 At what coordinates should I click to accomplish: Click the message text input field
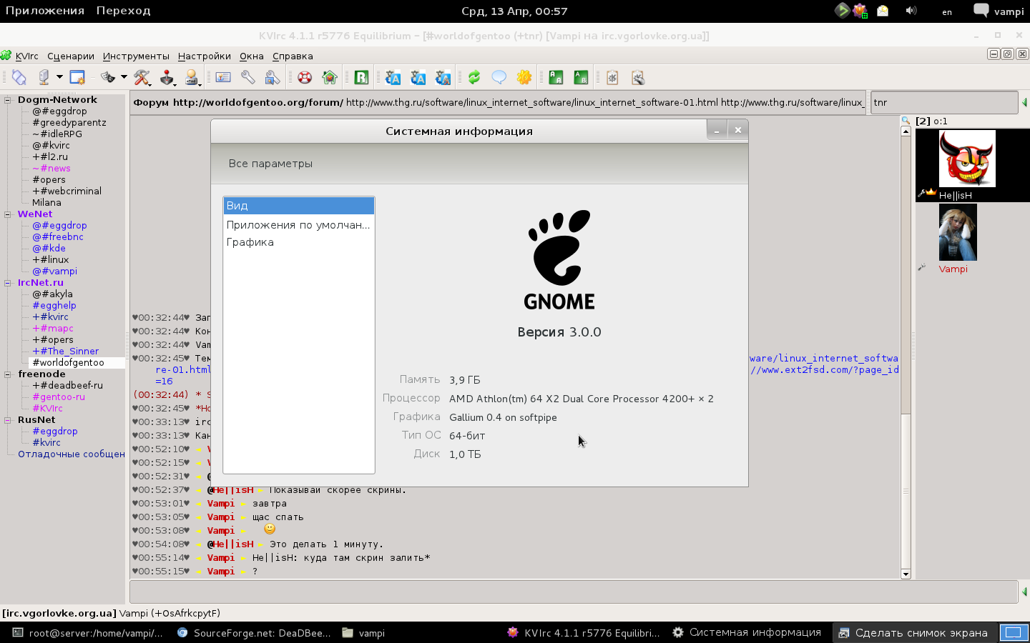coord(574,592)
